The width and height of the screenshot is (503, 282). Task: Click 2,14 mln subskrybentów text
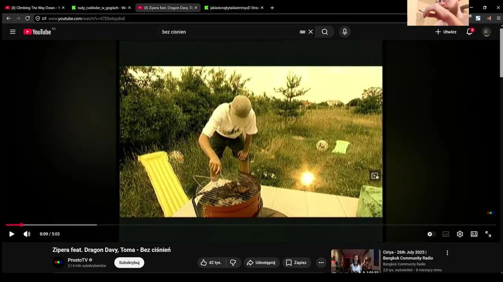tap(87, 266)
